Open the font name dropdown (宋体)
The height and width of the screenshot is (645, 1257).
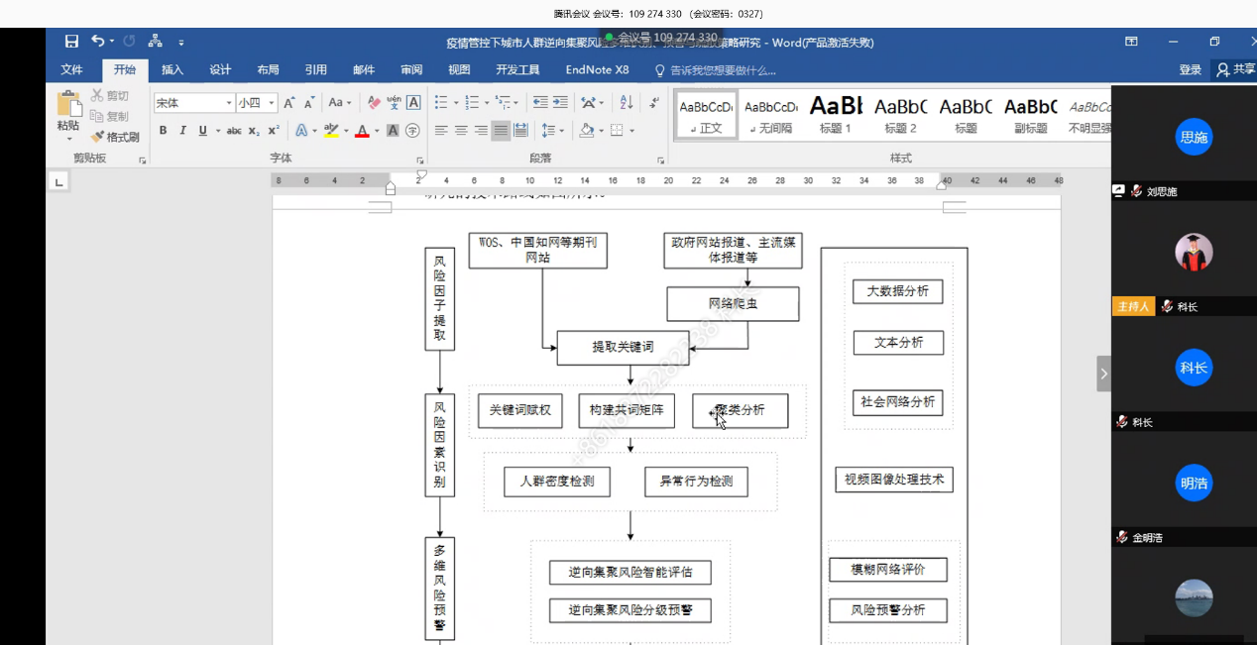(x=229, y=103)
